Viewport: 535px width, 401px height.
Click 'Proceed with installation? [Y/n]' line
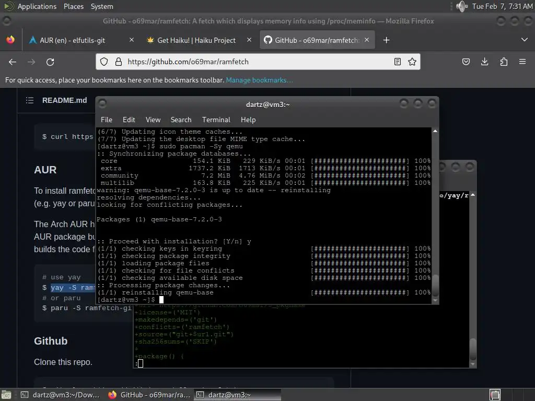pos(174,241)
